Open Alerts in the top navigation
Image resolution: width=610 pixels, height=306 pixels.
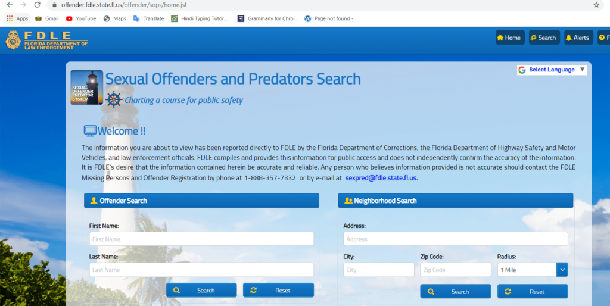578,38
